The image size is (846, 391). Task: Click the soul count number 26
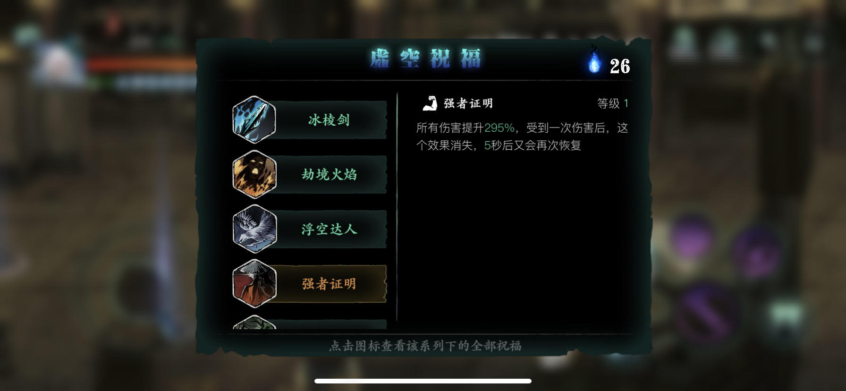click(619, 66)
